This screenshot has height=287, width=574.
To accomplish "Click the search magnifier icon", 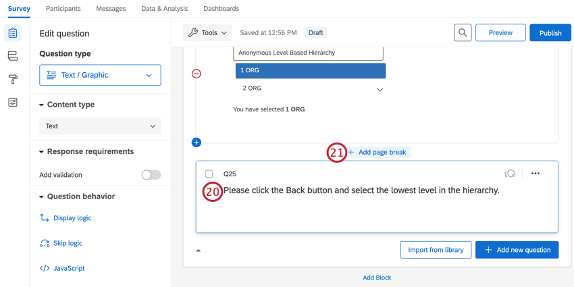I will click(x=463, y=32).
